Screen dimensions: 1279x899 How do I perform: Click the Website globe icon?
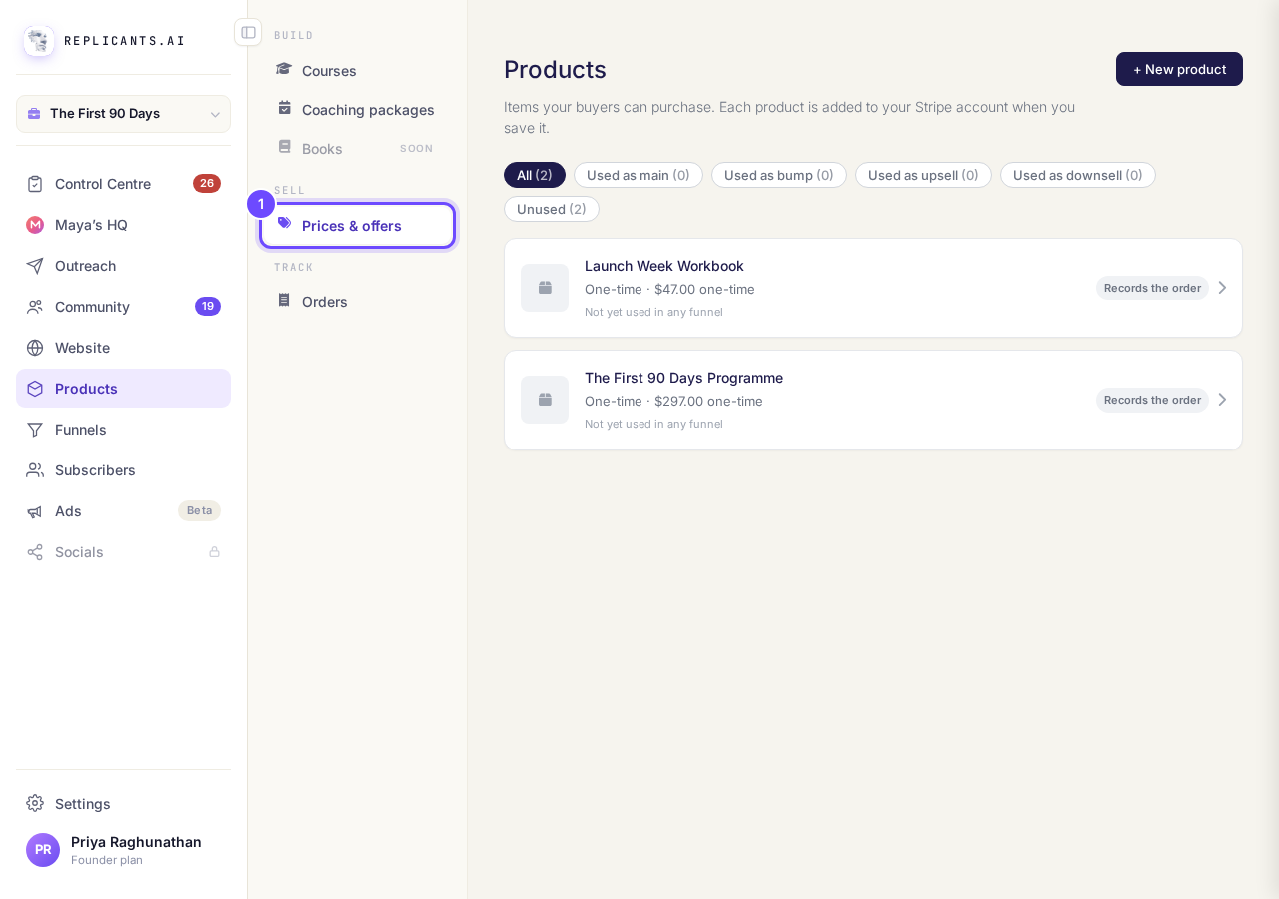35,348
